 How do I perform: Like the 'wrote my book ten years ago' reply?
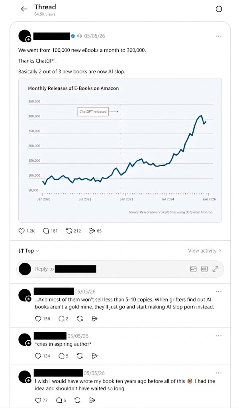(38, 400)
